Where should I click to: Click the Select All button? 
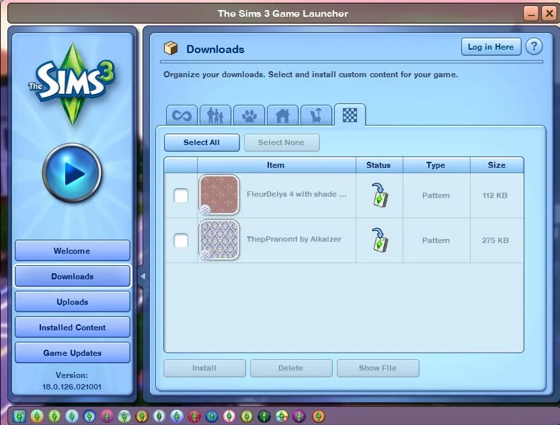tap(202, 142)
